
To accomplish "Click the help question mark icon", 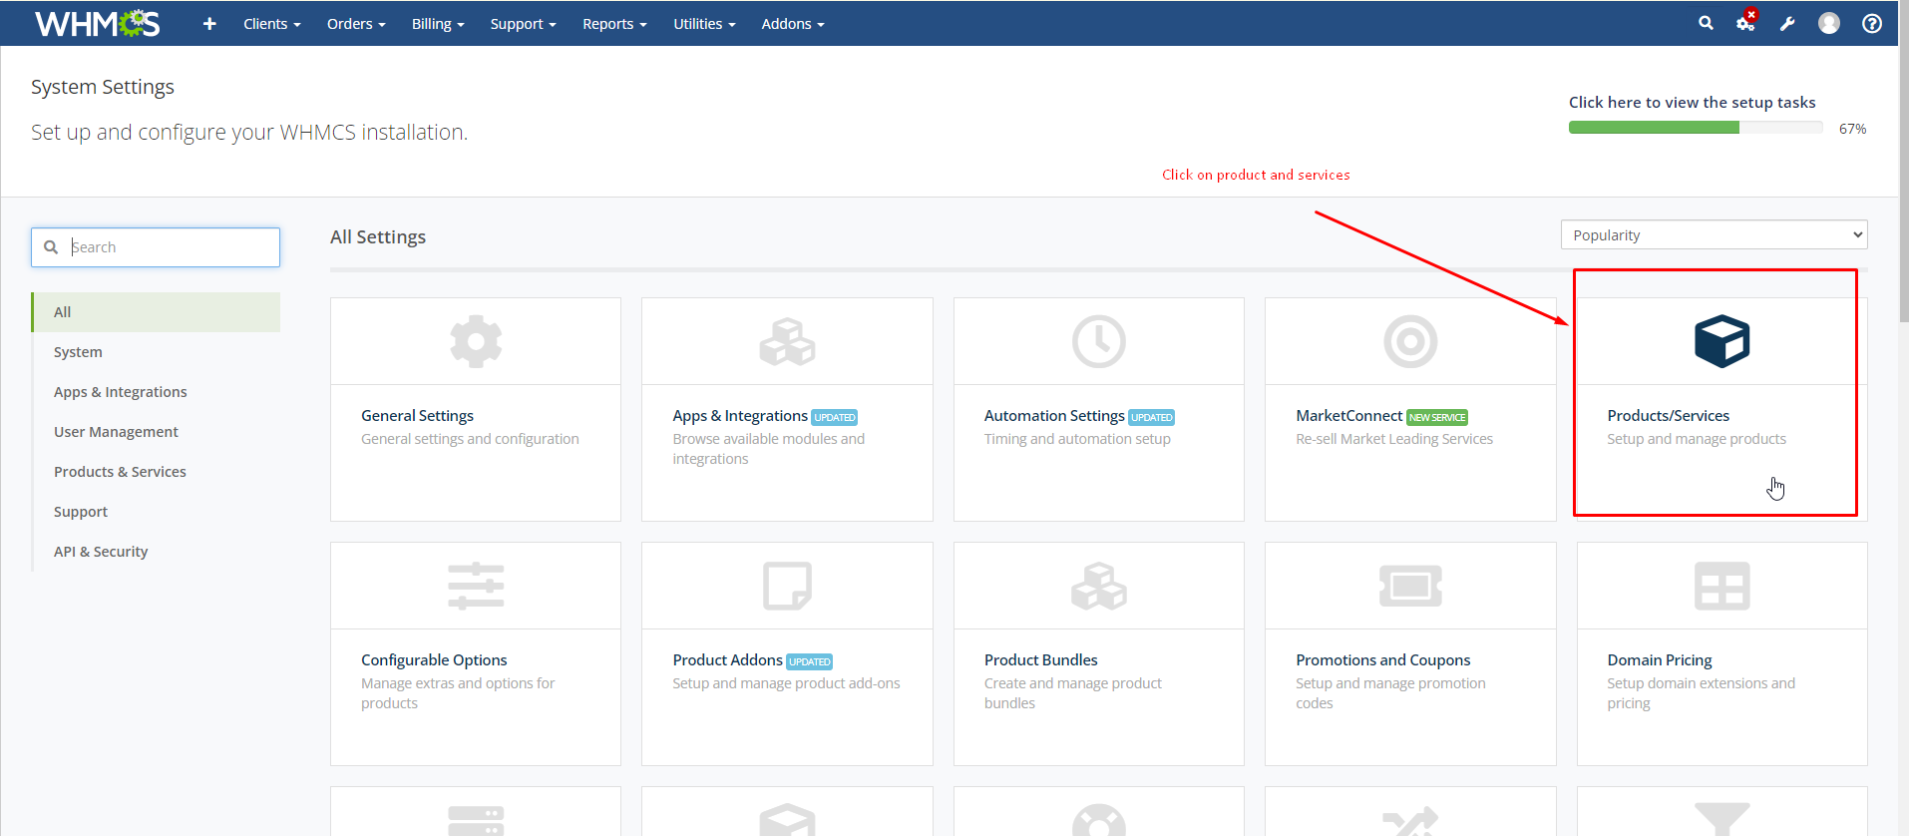I will [1872, 23].
